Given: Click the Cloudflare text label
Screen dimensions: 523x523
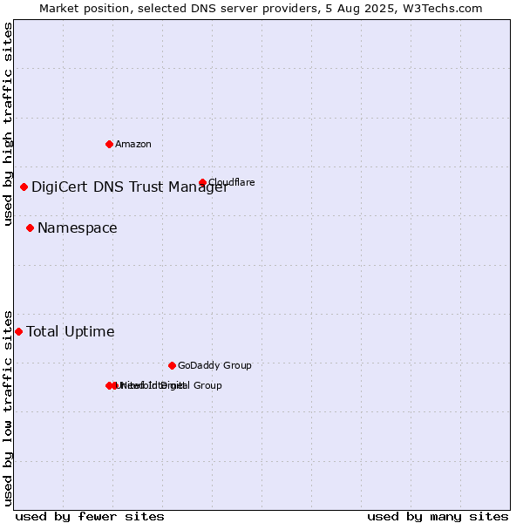Looking at the screenshot, I should tap(232, 182).
